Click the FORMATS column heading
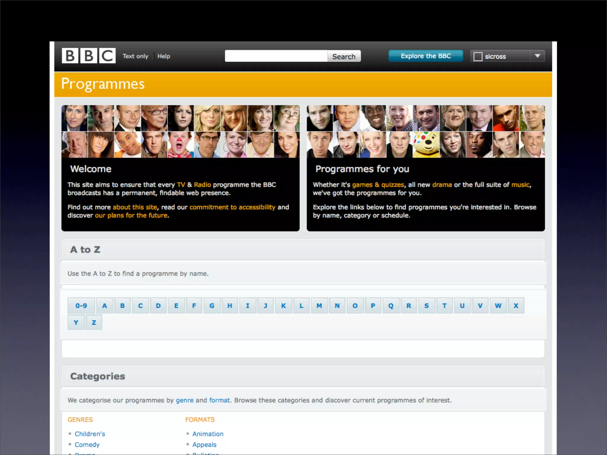 coord(200,419)
